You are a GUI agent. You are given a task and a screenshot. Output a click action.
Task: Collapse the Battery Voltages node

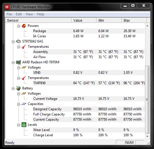tap(18, 94)
